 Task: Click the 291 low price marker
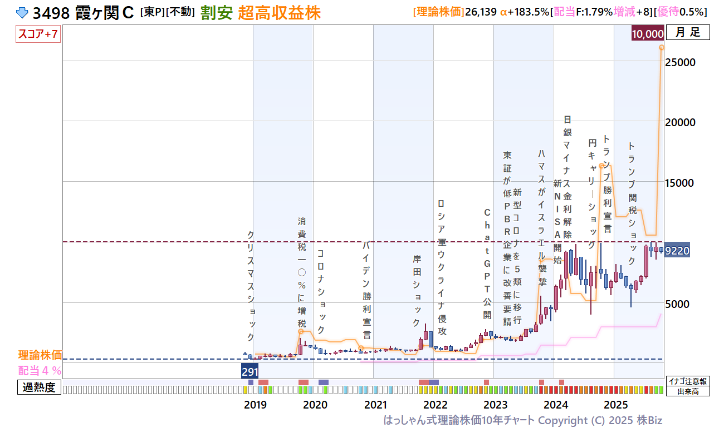tap(250, 371)
